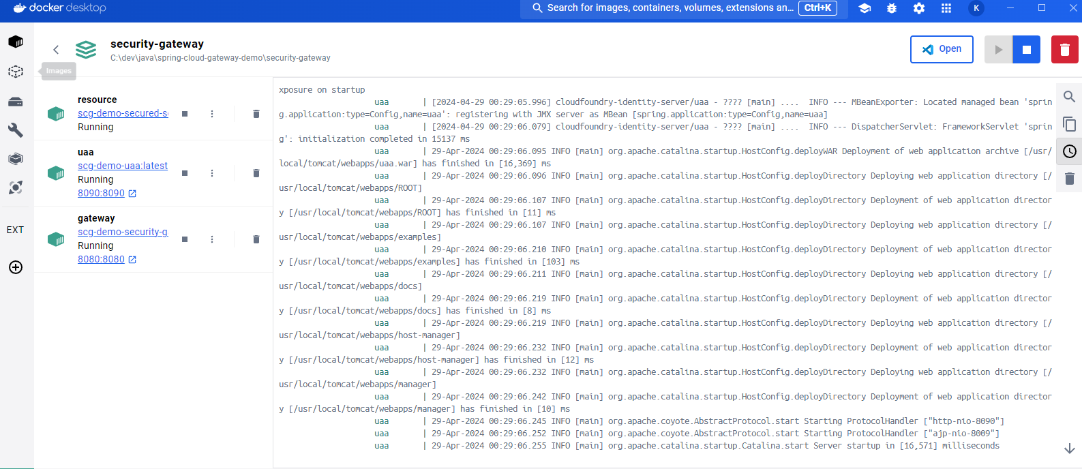Start the security-gateway stack

click(998, 49)
